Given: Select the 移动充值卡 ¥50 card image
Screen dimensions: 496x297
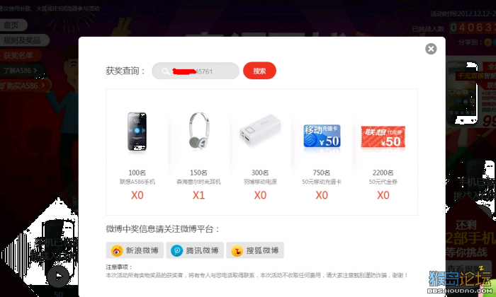Looking at the screenshot, I should click(x=322, y=136).
